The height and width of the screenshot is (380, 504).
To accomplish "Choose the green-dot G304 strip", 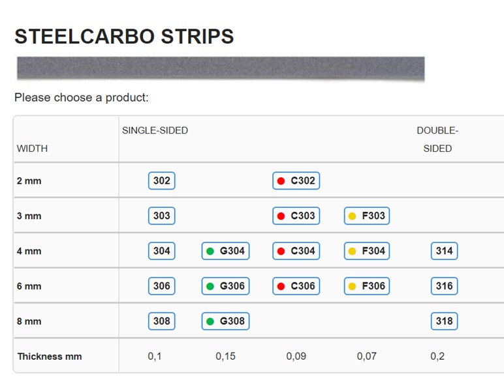I will point(226,251).
